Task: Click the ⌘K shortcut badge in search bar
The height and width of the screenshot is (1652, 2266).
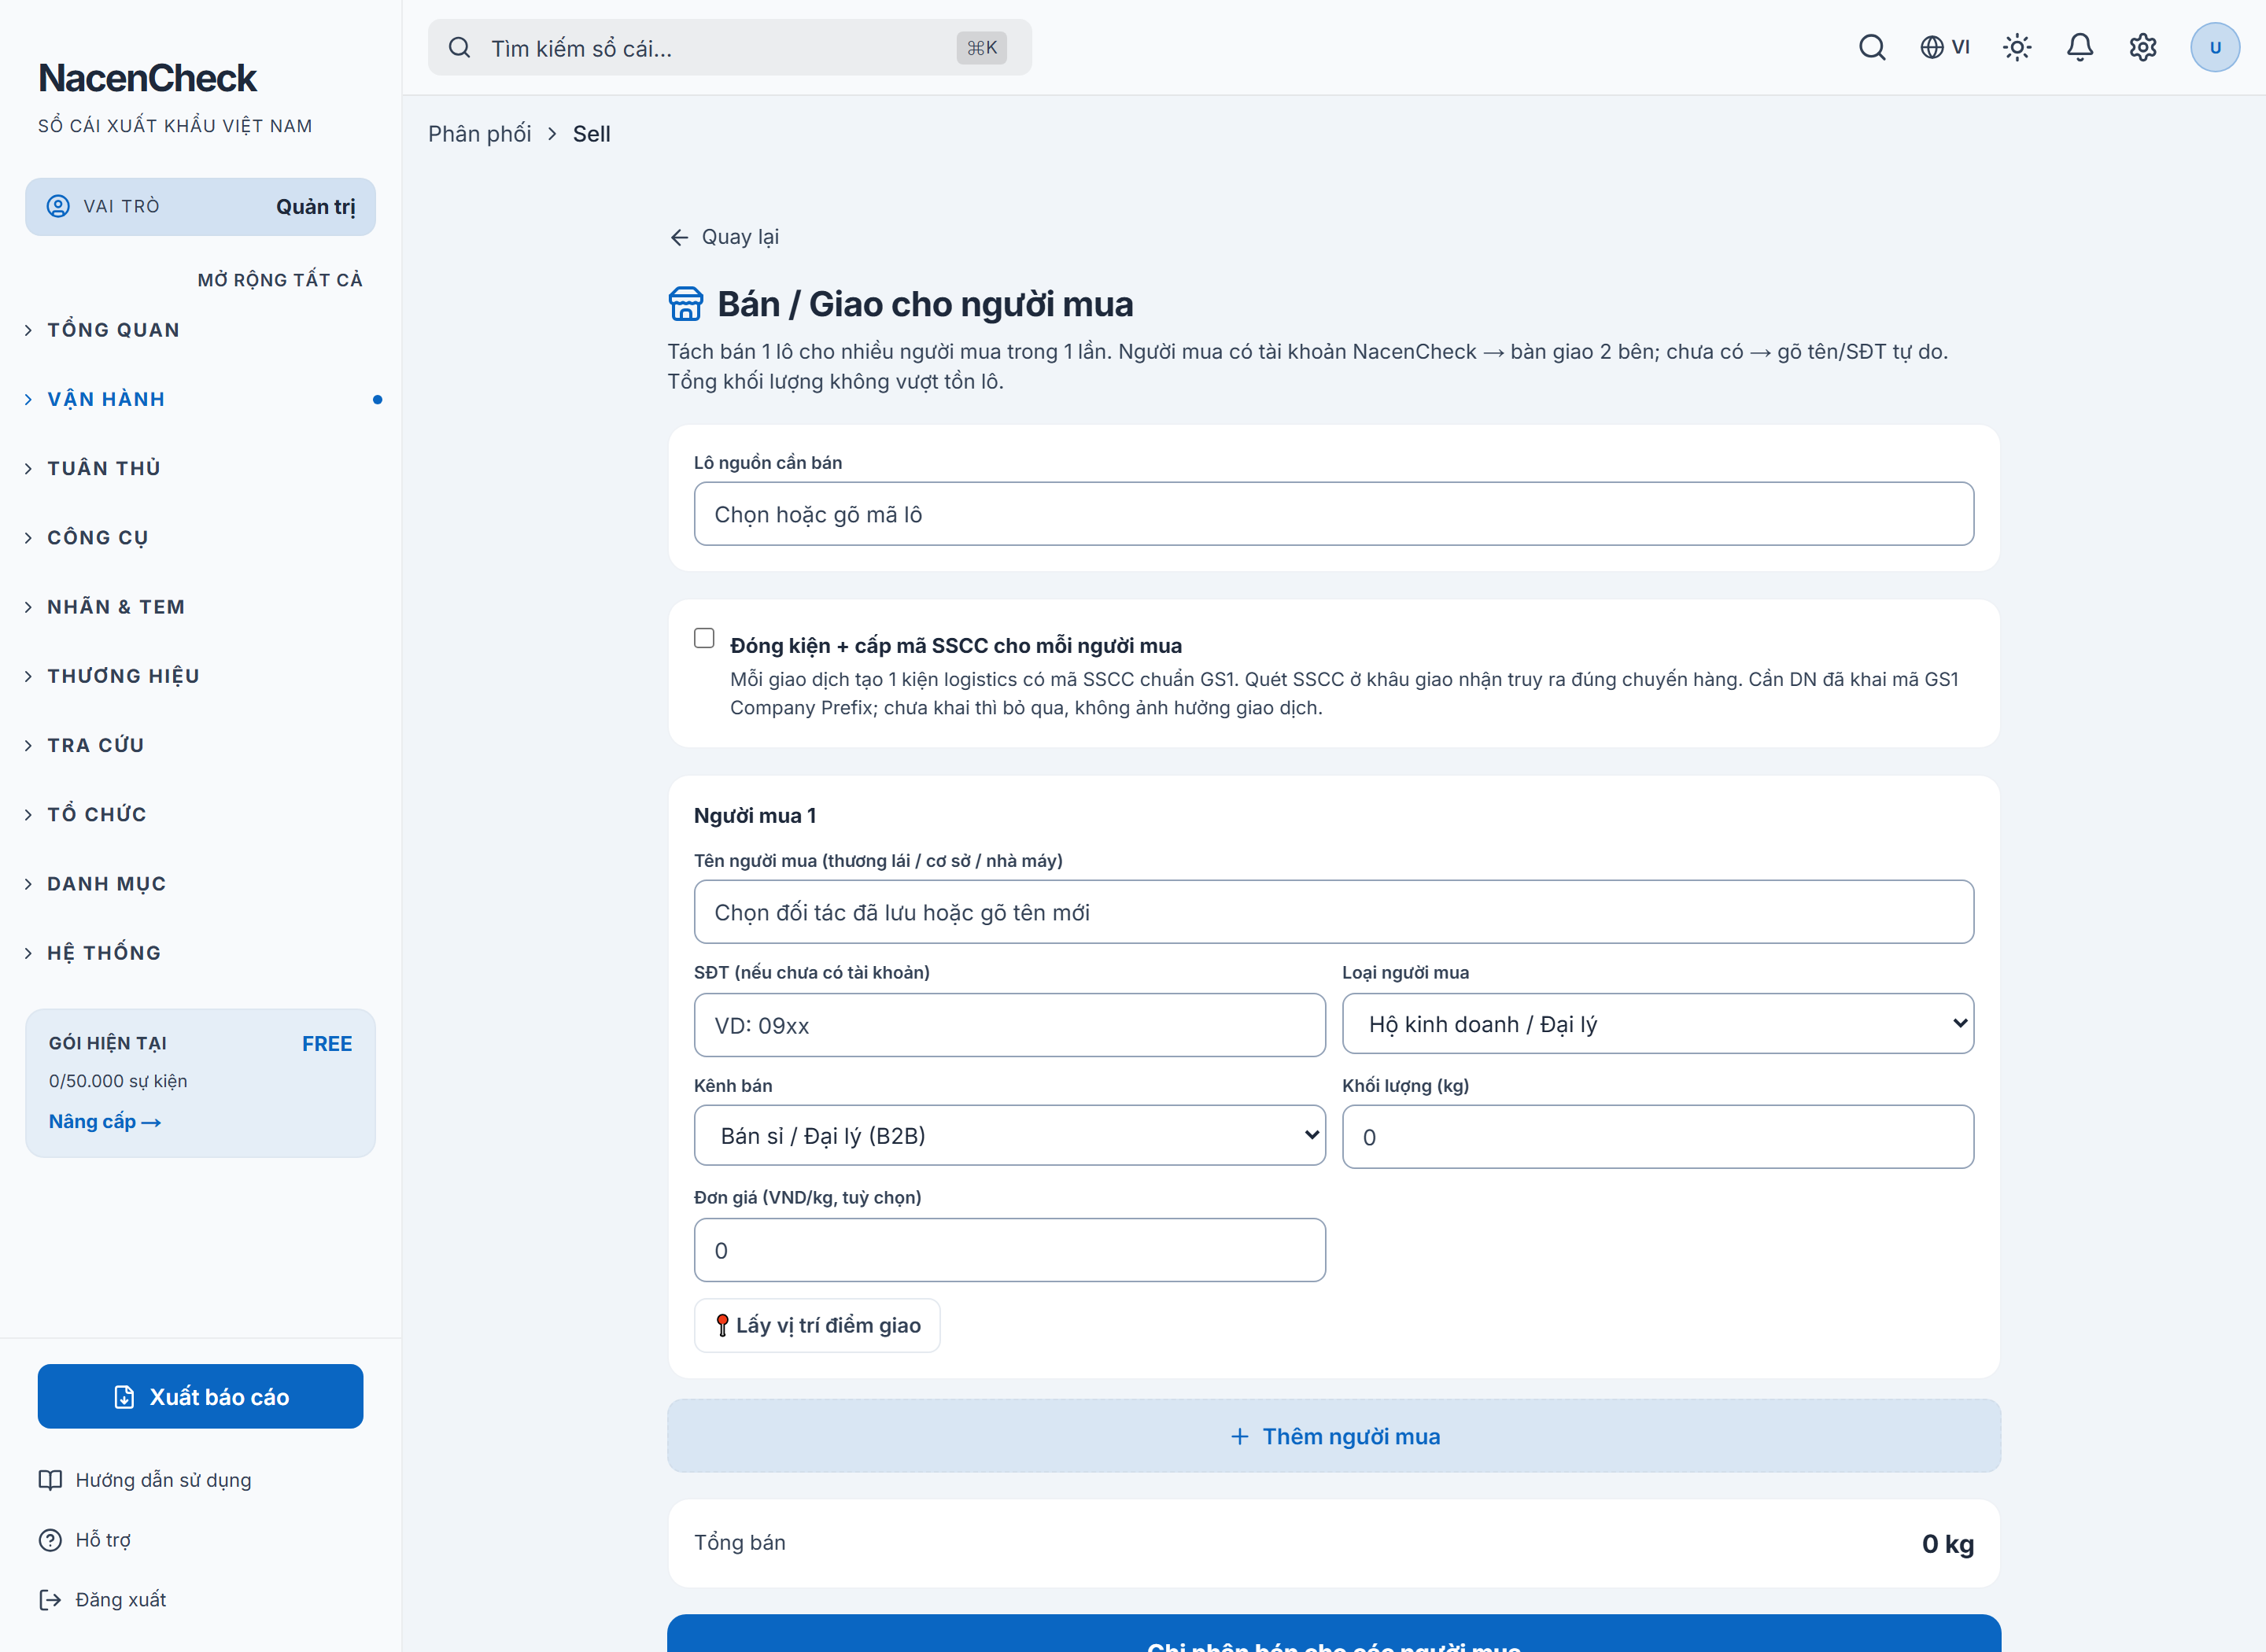Action: coord(981,48)
